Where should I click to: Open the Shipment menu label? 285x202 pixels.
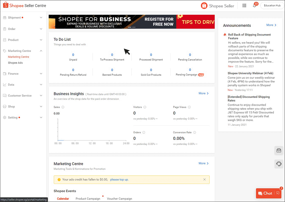[x=14, y=18]
